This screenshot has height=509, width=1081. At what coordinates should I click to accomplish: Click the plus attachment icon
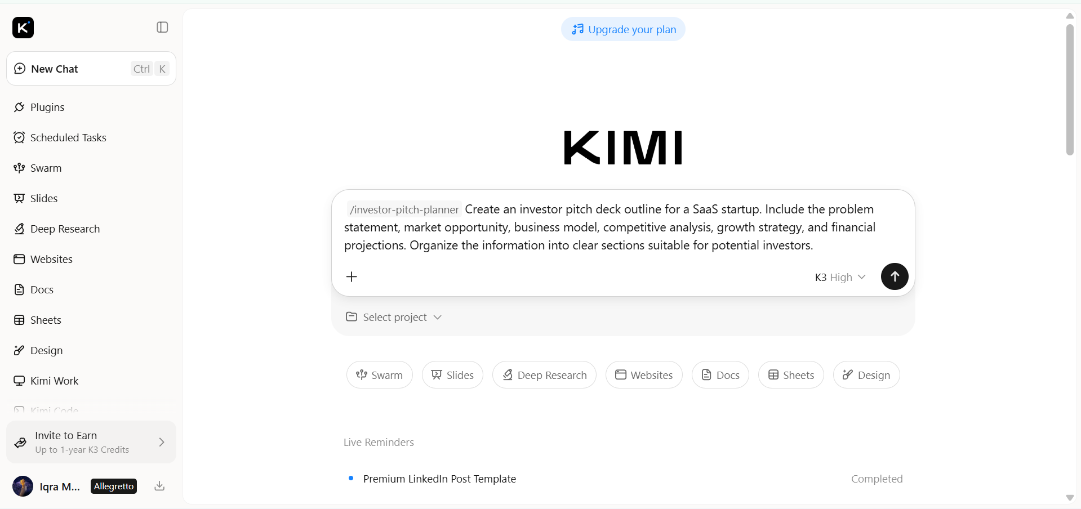[352, 276]
